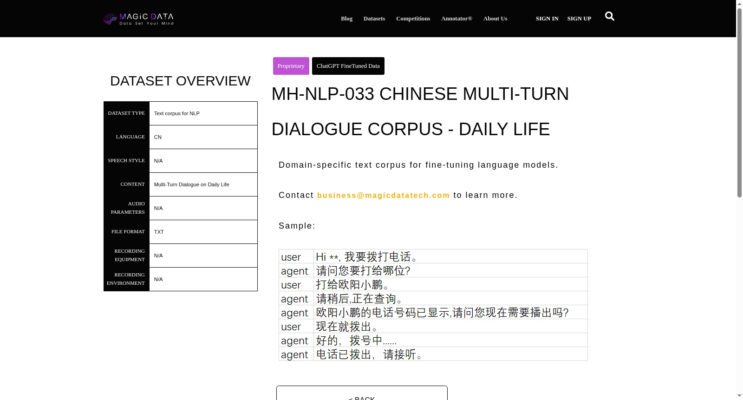Click the DATASET TYPE label cell
The image size is (743, 400).
click(126, 113)
